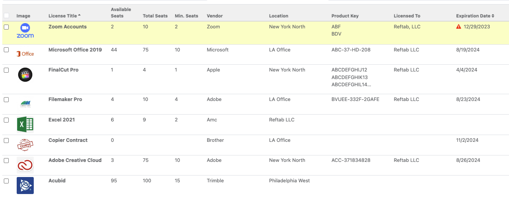Open the Acubid license
509x205 pixels.
pos(57,181)
